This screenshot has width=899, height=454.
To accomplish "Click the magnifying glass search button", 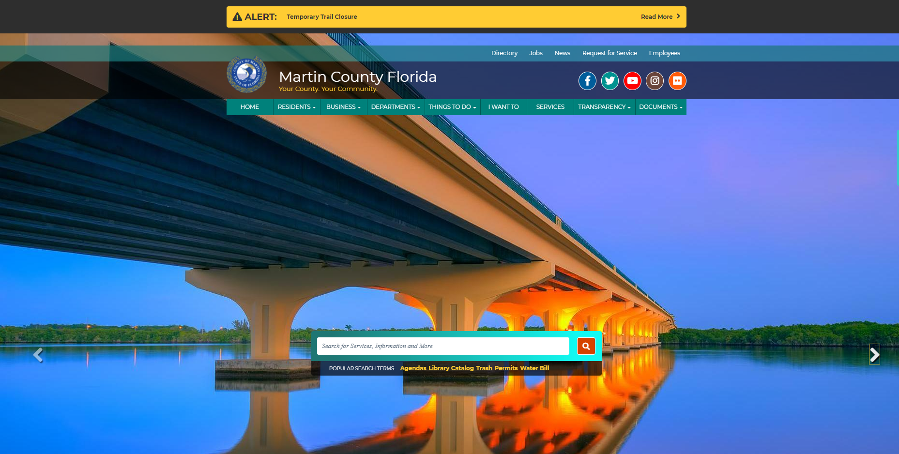I will [586, 346].
